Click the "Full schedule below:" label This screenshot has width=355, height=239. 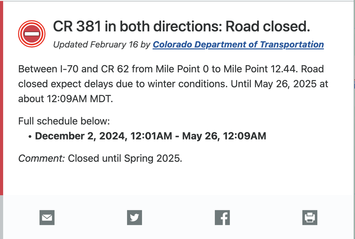pos(64,121)
